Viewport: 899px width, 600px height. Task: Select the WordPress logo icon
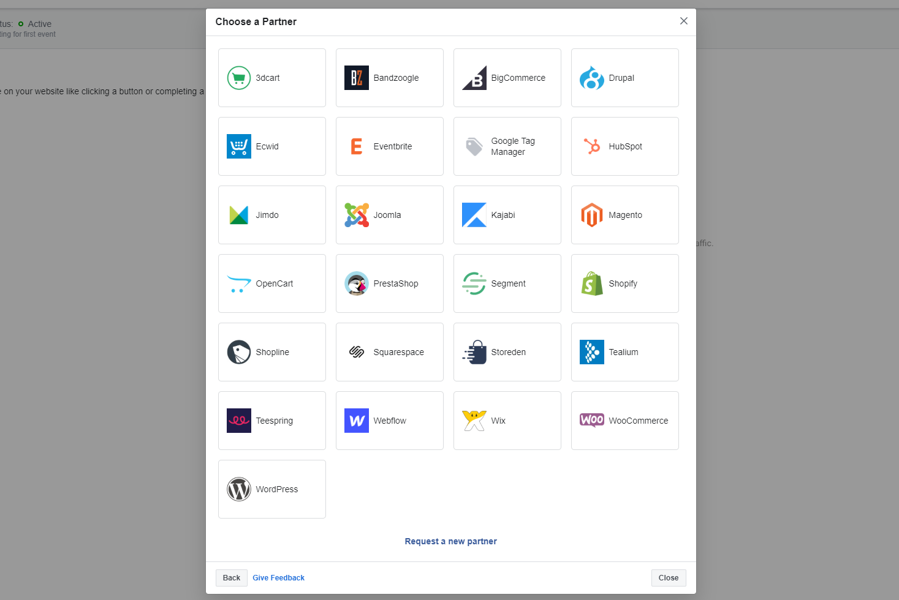click(238, 489)
